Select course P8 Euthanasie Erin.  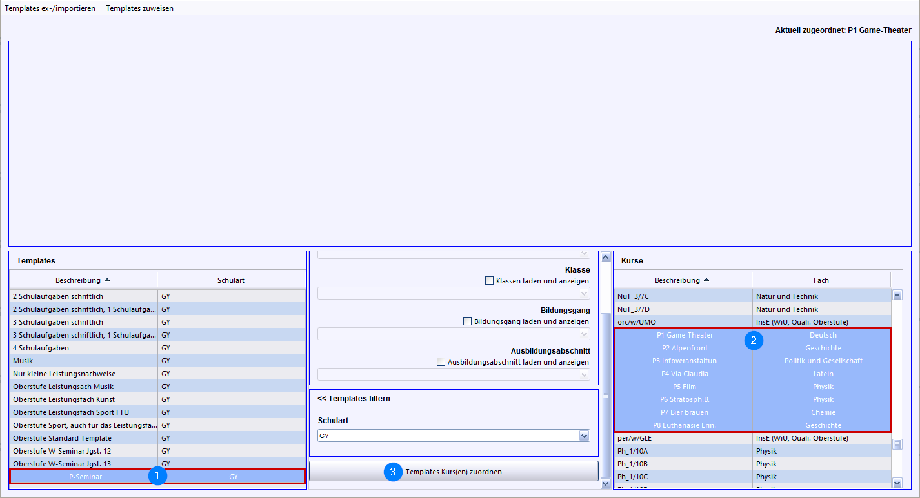pyautogui.click(x=752, y=425)
